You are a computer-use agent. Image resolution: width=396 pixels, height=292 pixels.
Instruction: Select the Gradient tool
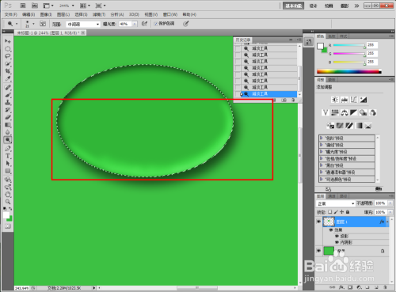tap(8, 125)
